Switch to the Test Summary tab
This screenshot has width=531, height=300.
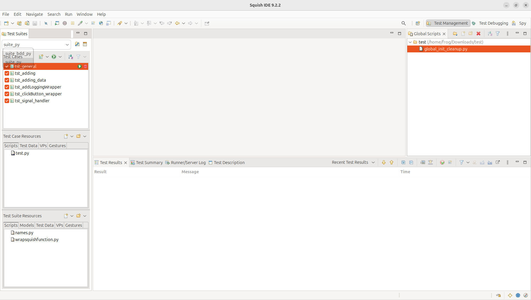[x=147, y=163]
